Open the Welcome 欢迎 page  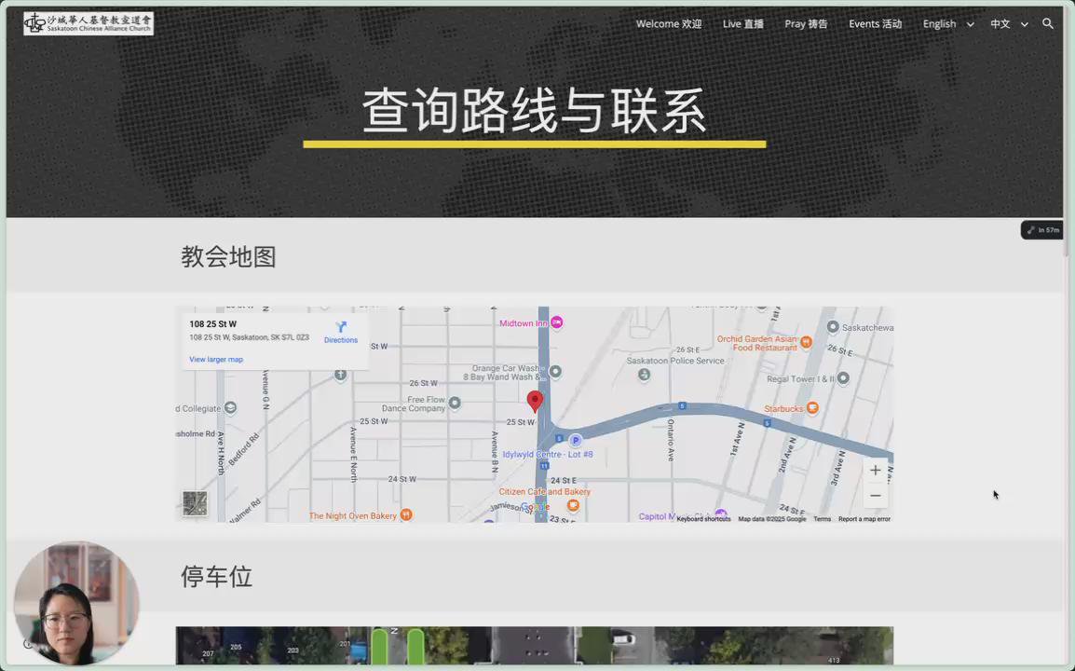click(x=669, y=23)
